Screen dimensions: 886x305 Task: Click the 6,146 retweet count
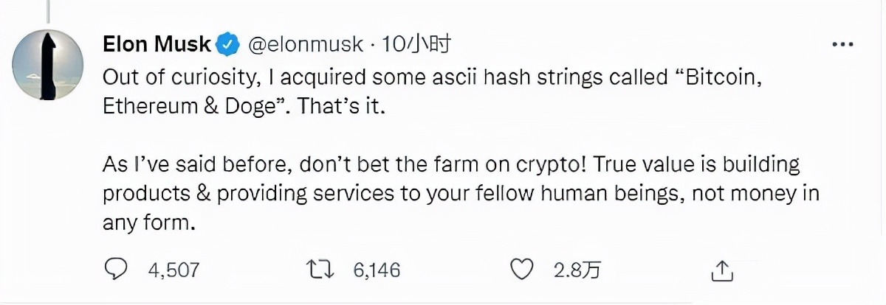pos(377,270)
